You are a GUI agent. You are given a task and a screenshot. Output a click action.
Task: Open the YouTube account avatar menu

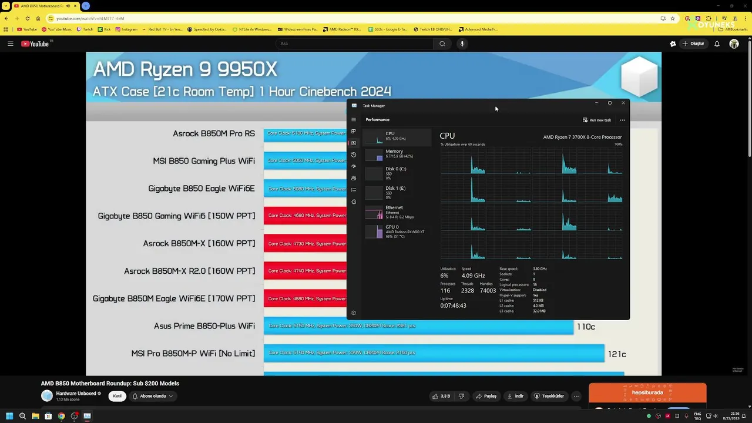[734, 43]
